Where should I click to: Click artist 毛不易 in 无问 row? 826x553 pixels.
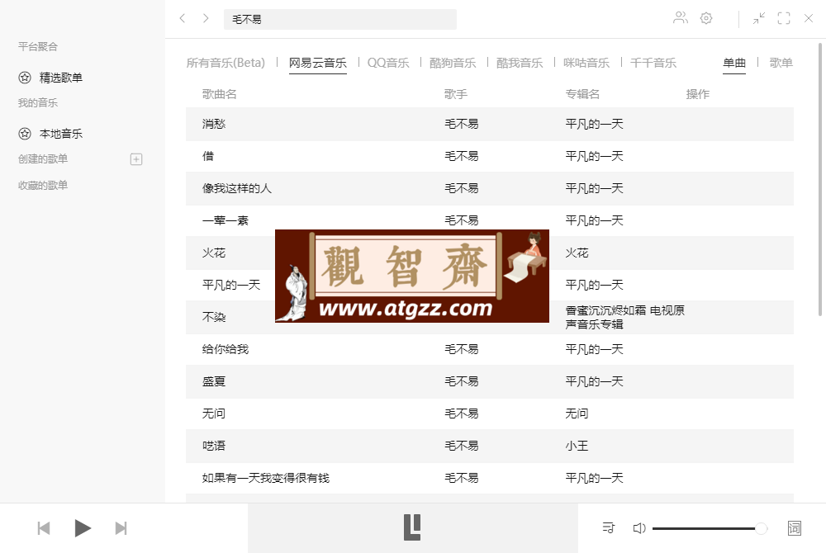pyautogui.click(x=462, y=414)
